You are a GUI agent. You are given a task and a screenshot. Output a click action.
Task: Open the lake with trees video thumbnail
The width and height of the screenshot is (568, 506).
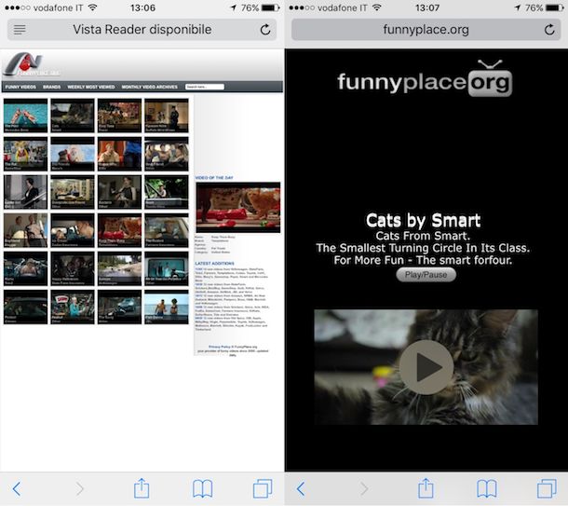[x=119, y=268]
